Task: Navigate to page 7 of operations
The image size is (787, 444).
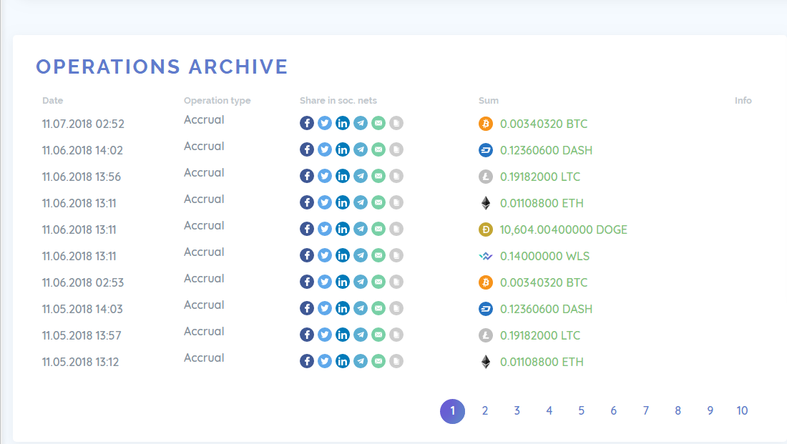Action: (x=646, y=410)
